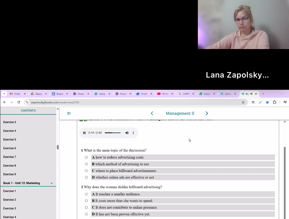The image size is (289, 219).
Task: Open Exercise 2 under Unit 13 Marketing
Action: pos(10,200)
